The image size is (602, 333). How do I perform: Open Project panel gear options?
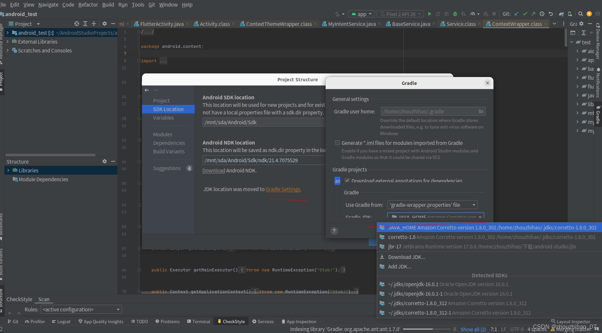click(105, 24)
